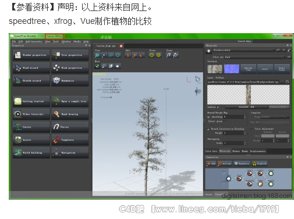Open the Edit menu
The width and height of the screenshot is (294, 219).
coord(20,41)
